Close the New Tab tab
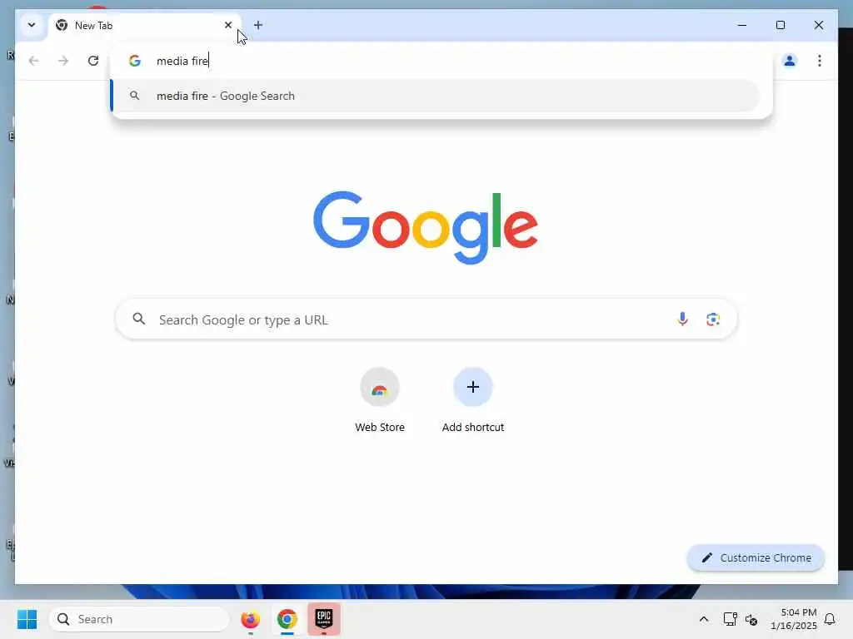Viewport: 853px width, 639px height. tap(228, 25)
